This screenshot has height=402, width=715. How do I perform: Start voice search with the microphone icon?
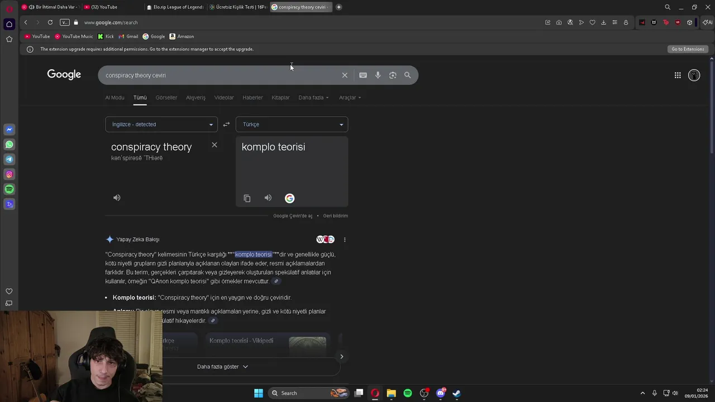(378, 75)
